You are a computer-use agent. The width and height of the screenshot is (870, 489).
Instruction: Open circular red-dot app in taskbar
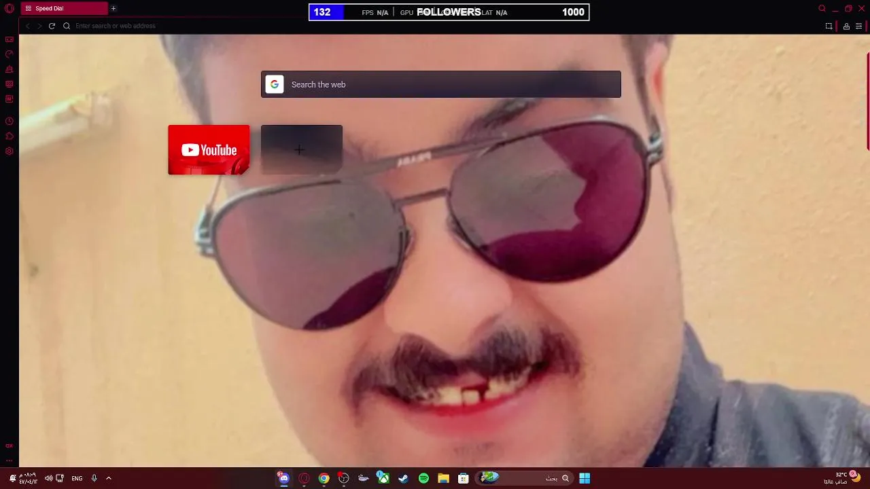344,478
